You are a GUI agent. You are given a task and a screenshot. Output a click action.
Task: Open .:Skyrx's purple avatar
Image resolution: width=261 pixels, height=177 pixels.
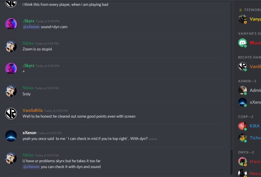point(11,24)
